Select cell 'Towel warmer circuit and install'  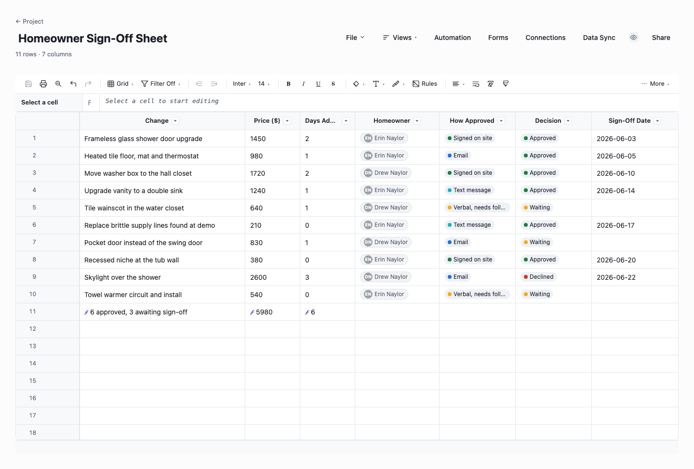point(162,295)
